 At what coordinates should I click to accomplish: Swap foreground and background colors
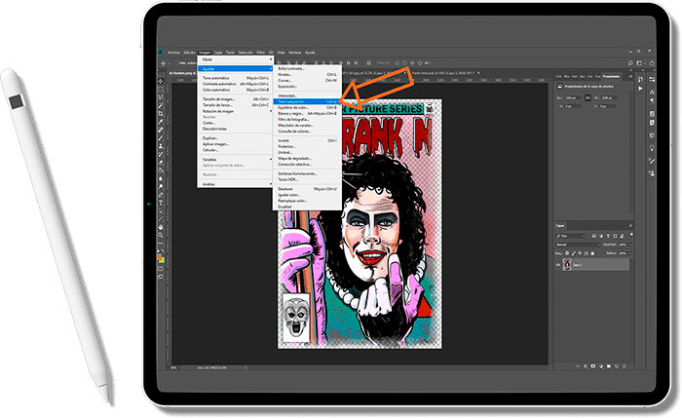pos(163,250)
